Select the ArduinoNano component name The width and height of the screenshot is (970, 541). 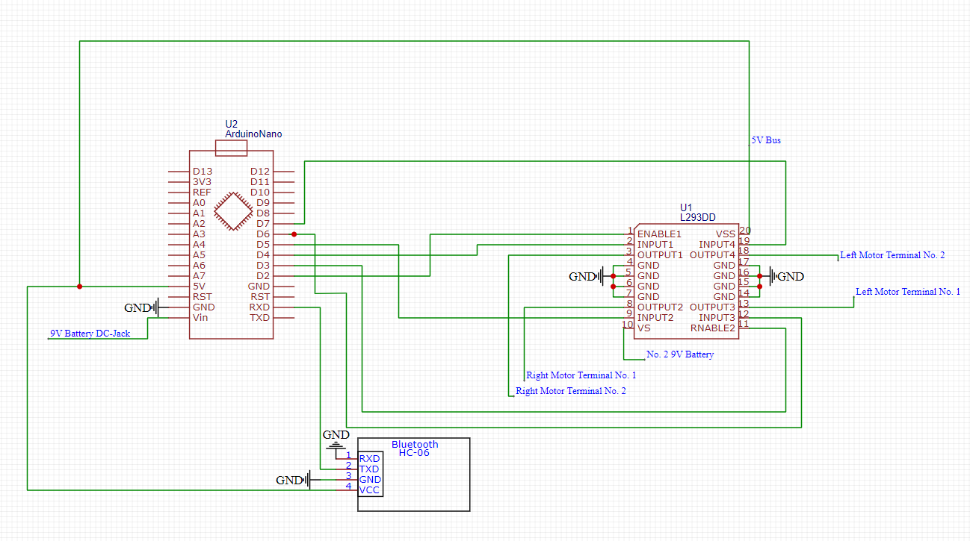tap(254, 134)
